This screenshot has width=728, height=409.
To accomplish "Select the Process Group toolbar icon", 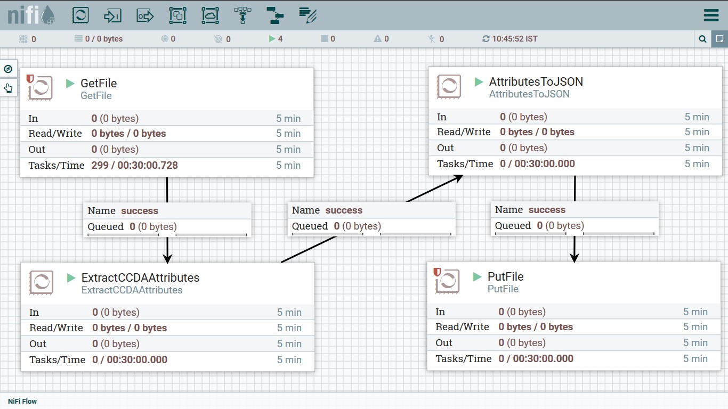I will point(177,15).
